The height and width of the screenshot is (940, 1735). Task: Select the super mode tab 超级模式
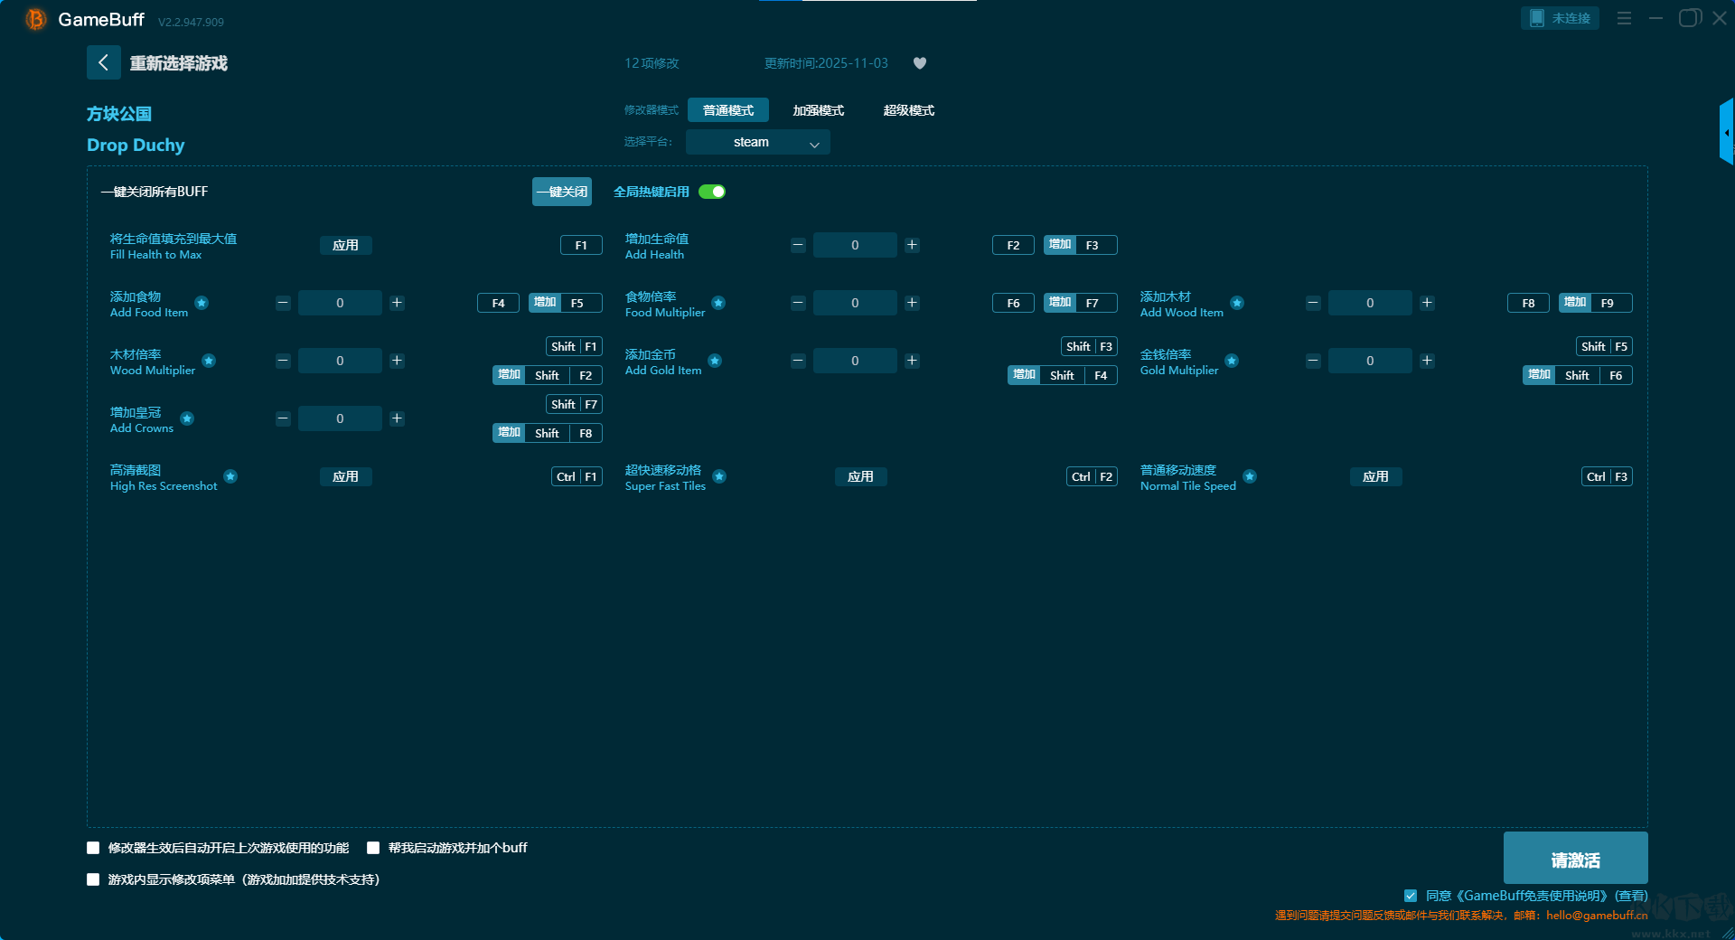pos(909,110)
